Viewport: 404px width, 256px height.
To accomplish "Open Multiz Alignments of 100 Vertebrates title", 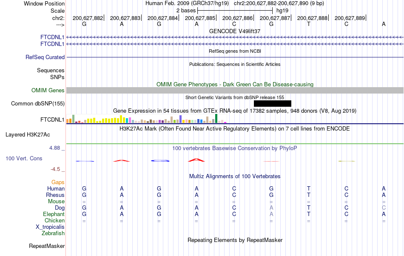I will [x=235, y=176].
